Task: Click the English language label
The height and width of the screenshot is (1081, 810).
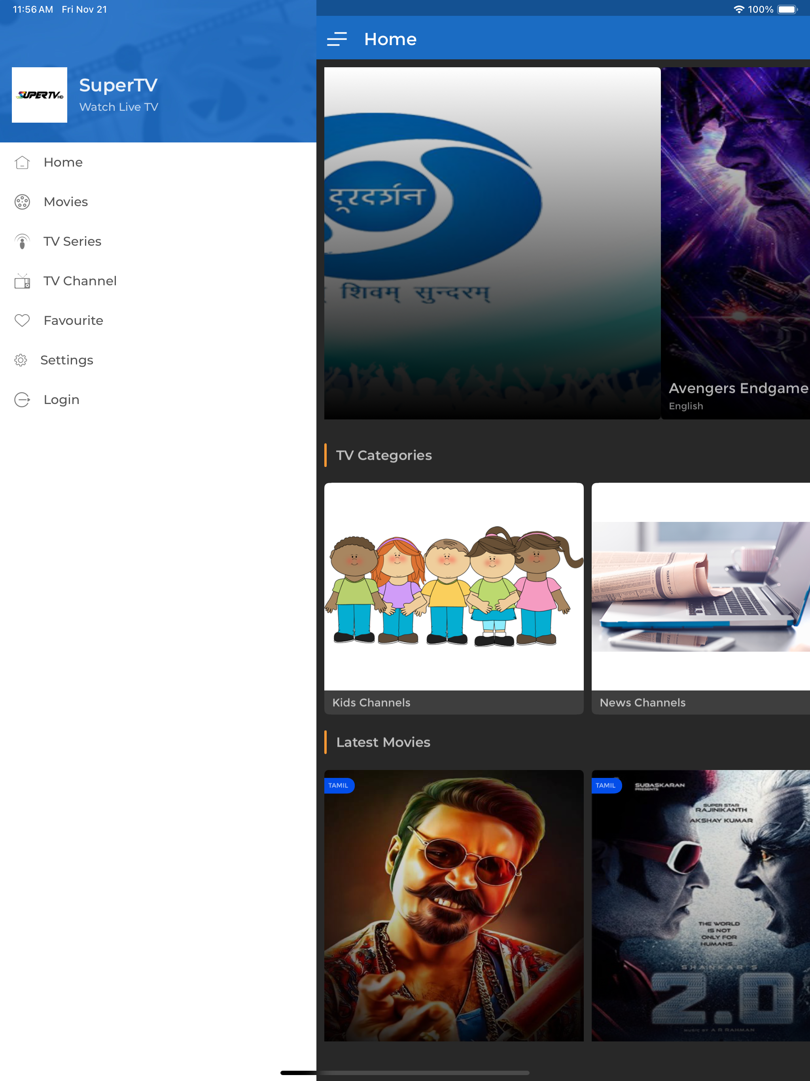Action: [686, 406]
